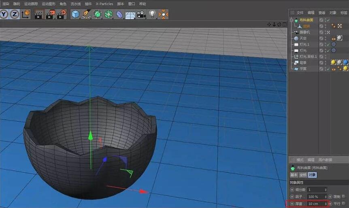Click the viewport pan navigation icon

click(269, 24)
